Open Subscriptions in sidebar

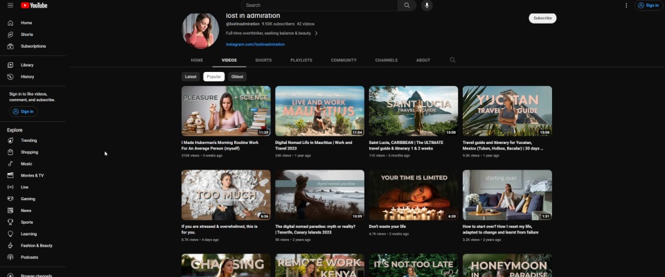coord(33,46)
